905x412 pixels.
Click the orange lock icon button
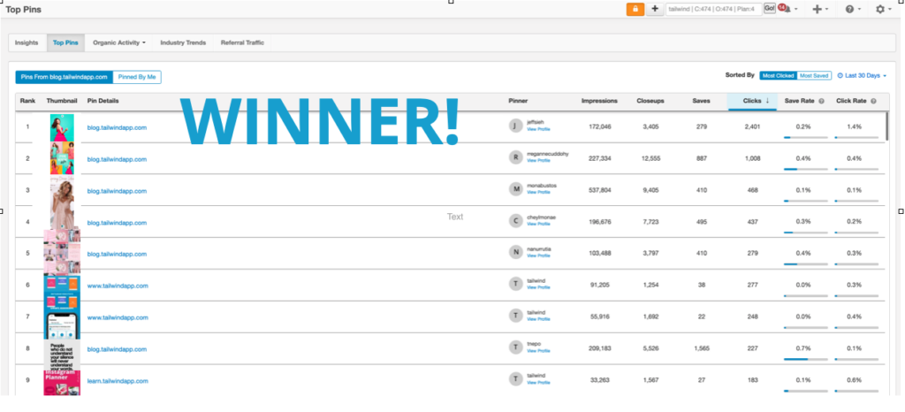pyautogui.click(x=635, y=9)
